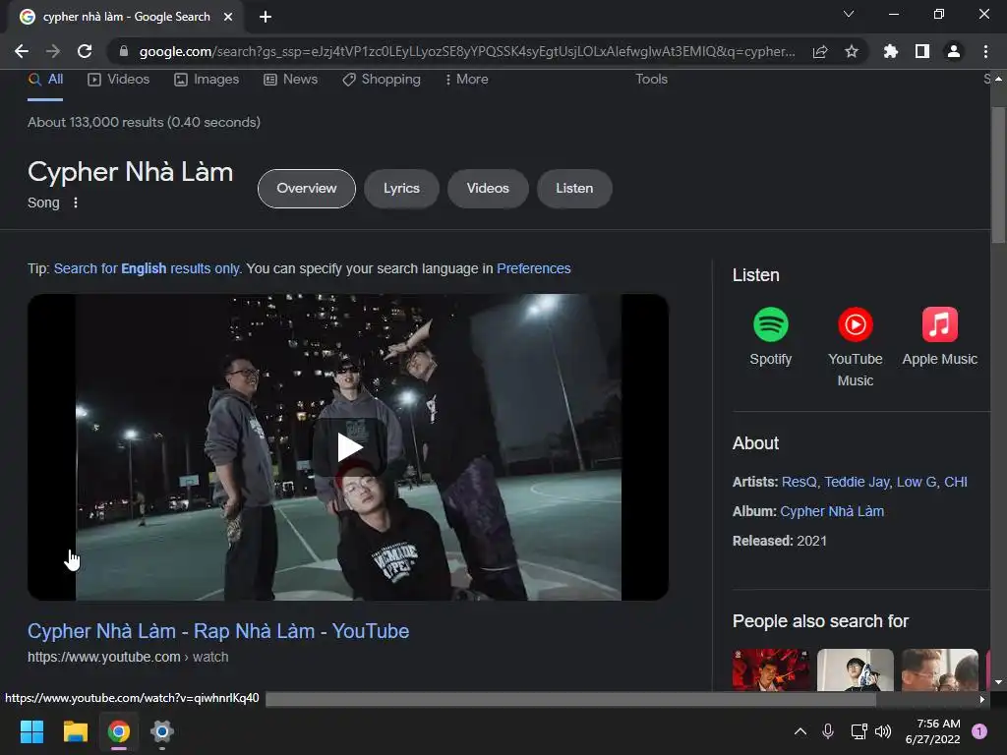Viewport: 1007px width, 755px height.
Task: Open artist link CHI
Action: click(x=956, y=482)
